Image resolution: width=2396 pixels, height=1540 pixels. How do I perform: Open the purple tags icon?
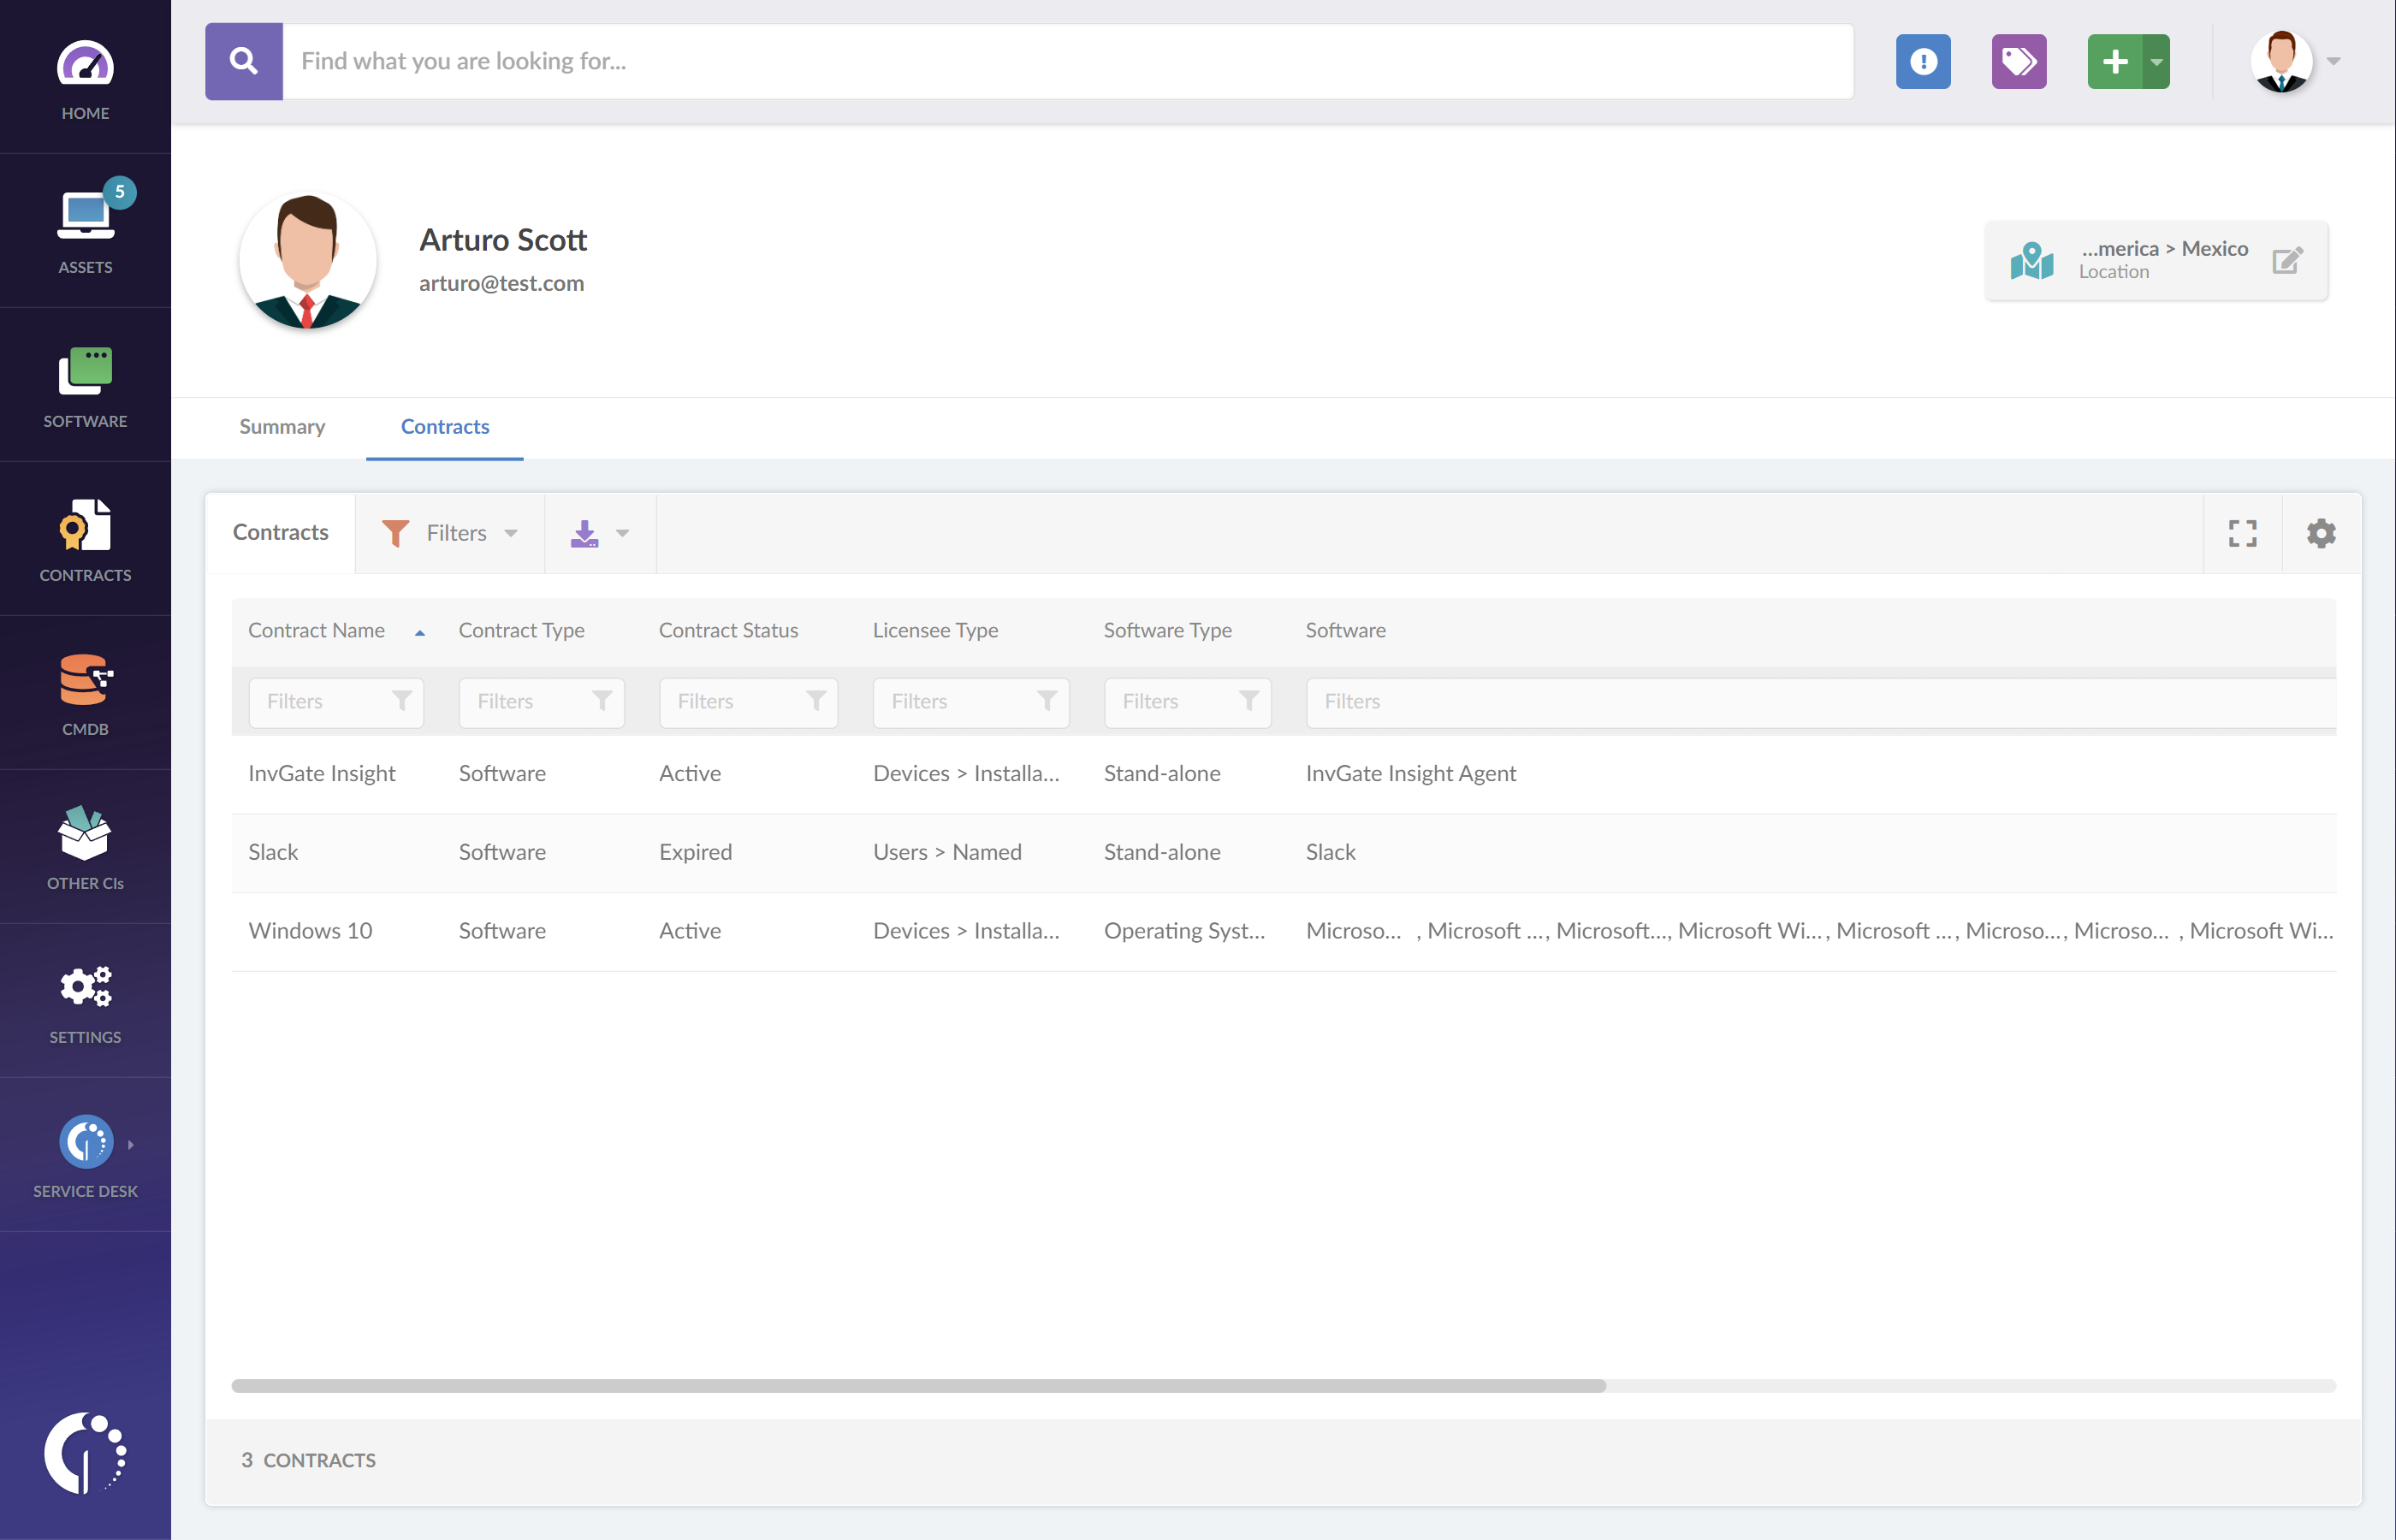2019,61
